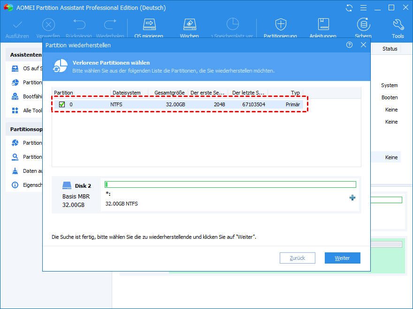Click the Partitionsop section header
This screenshot has width=413, height=309.
26,129
